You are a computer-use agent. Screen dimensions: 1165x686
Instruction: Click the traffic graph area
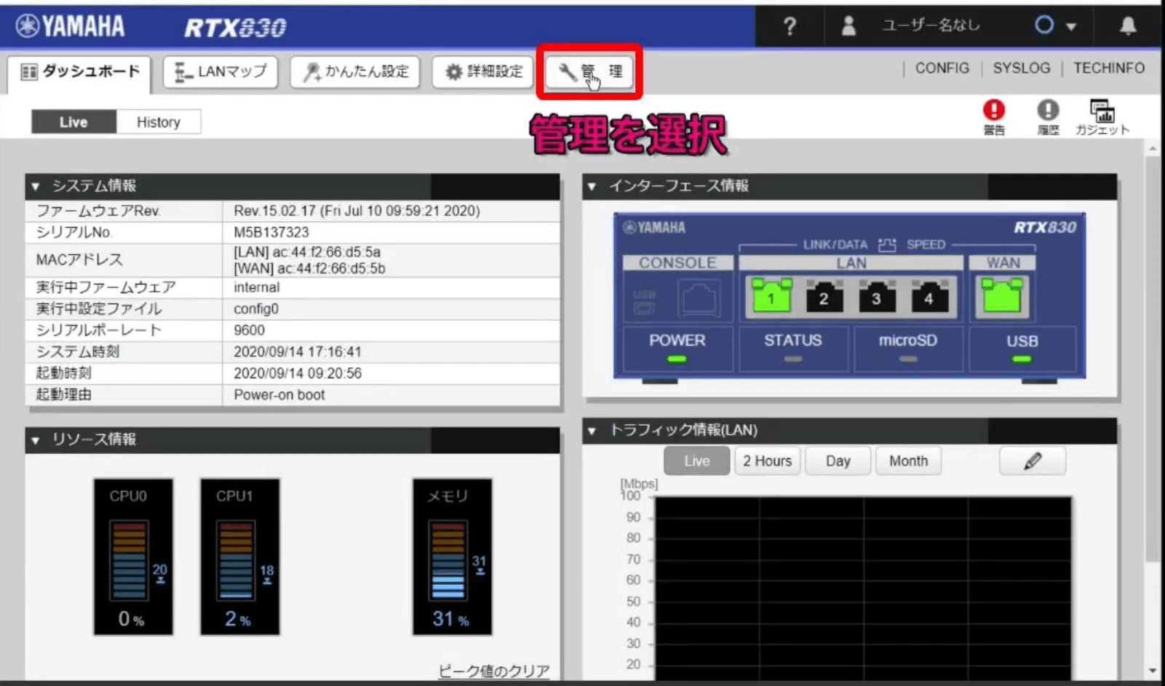point(863,588)
